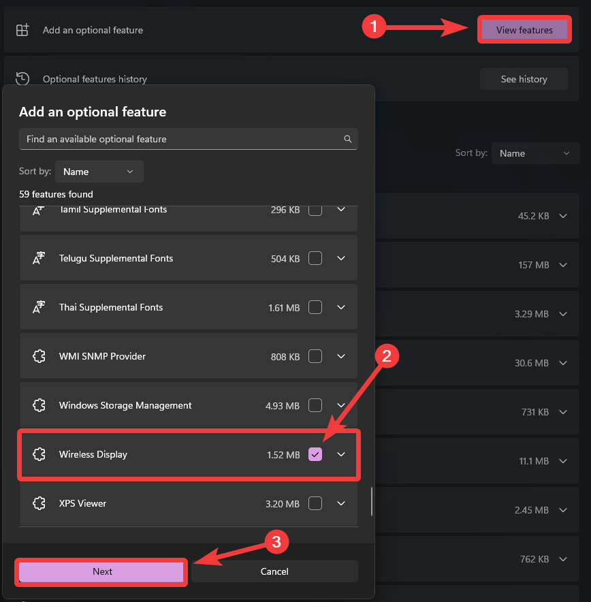This screenshot has width=591, height=602.
Task: Expand the Tamil Supplemental Fonts details chevron
Action: click(x=341, y=210)
